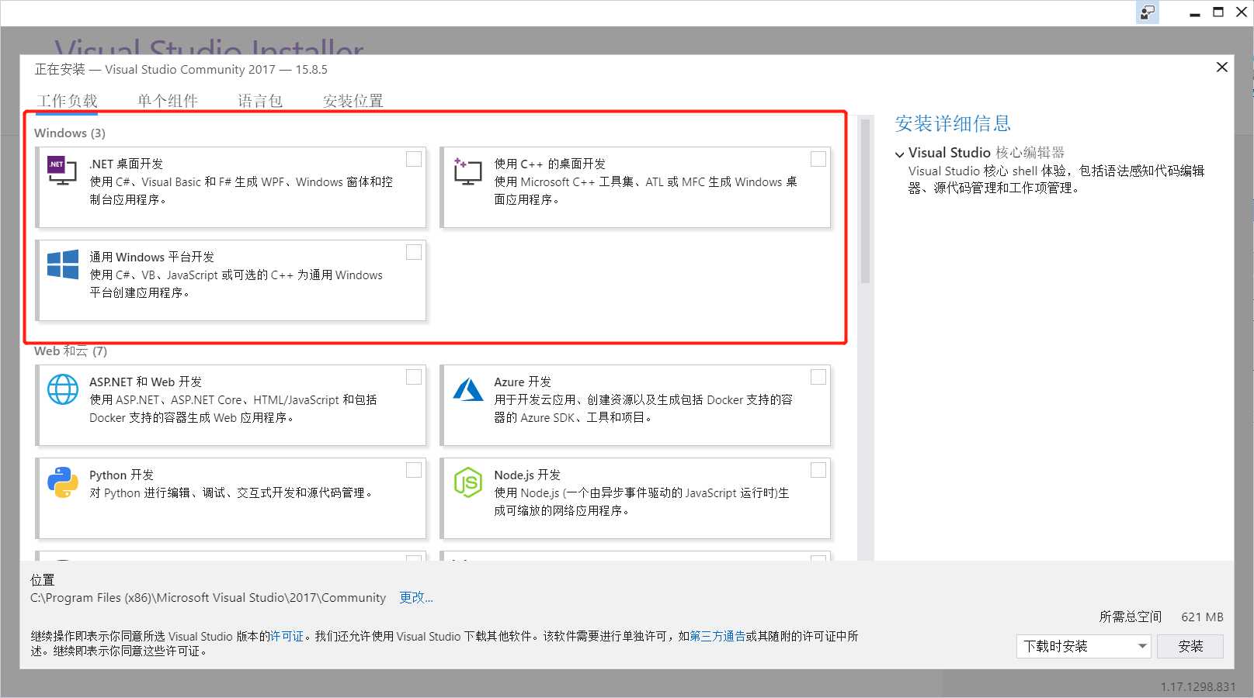Click the 621 MB required space value
This screenshot has height=698, width=1254.
(x=1202, y=617)
